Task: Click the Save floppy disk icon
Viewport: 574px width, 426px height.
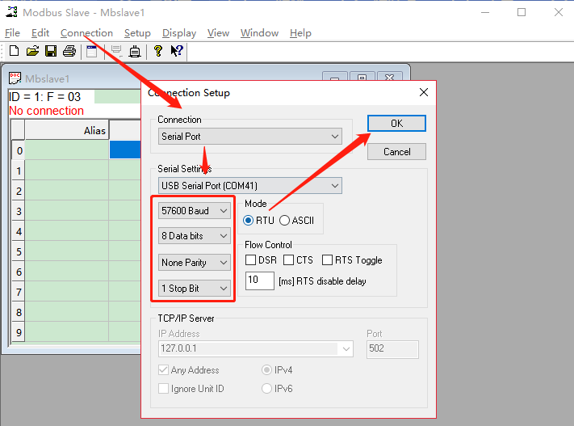Action: (51, 52)
